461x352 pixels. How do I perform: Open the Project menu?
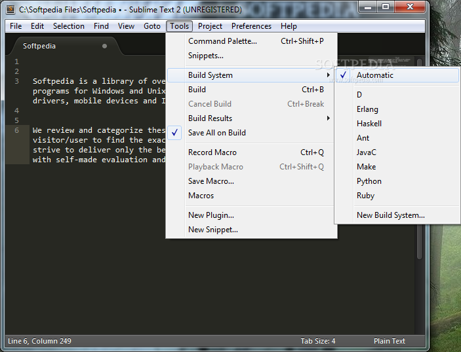coord(210,26)
